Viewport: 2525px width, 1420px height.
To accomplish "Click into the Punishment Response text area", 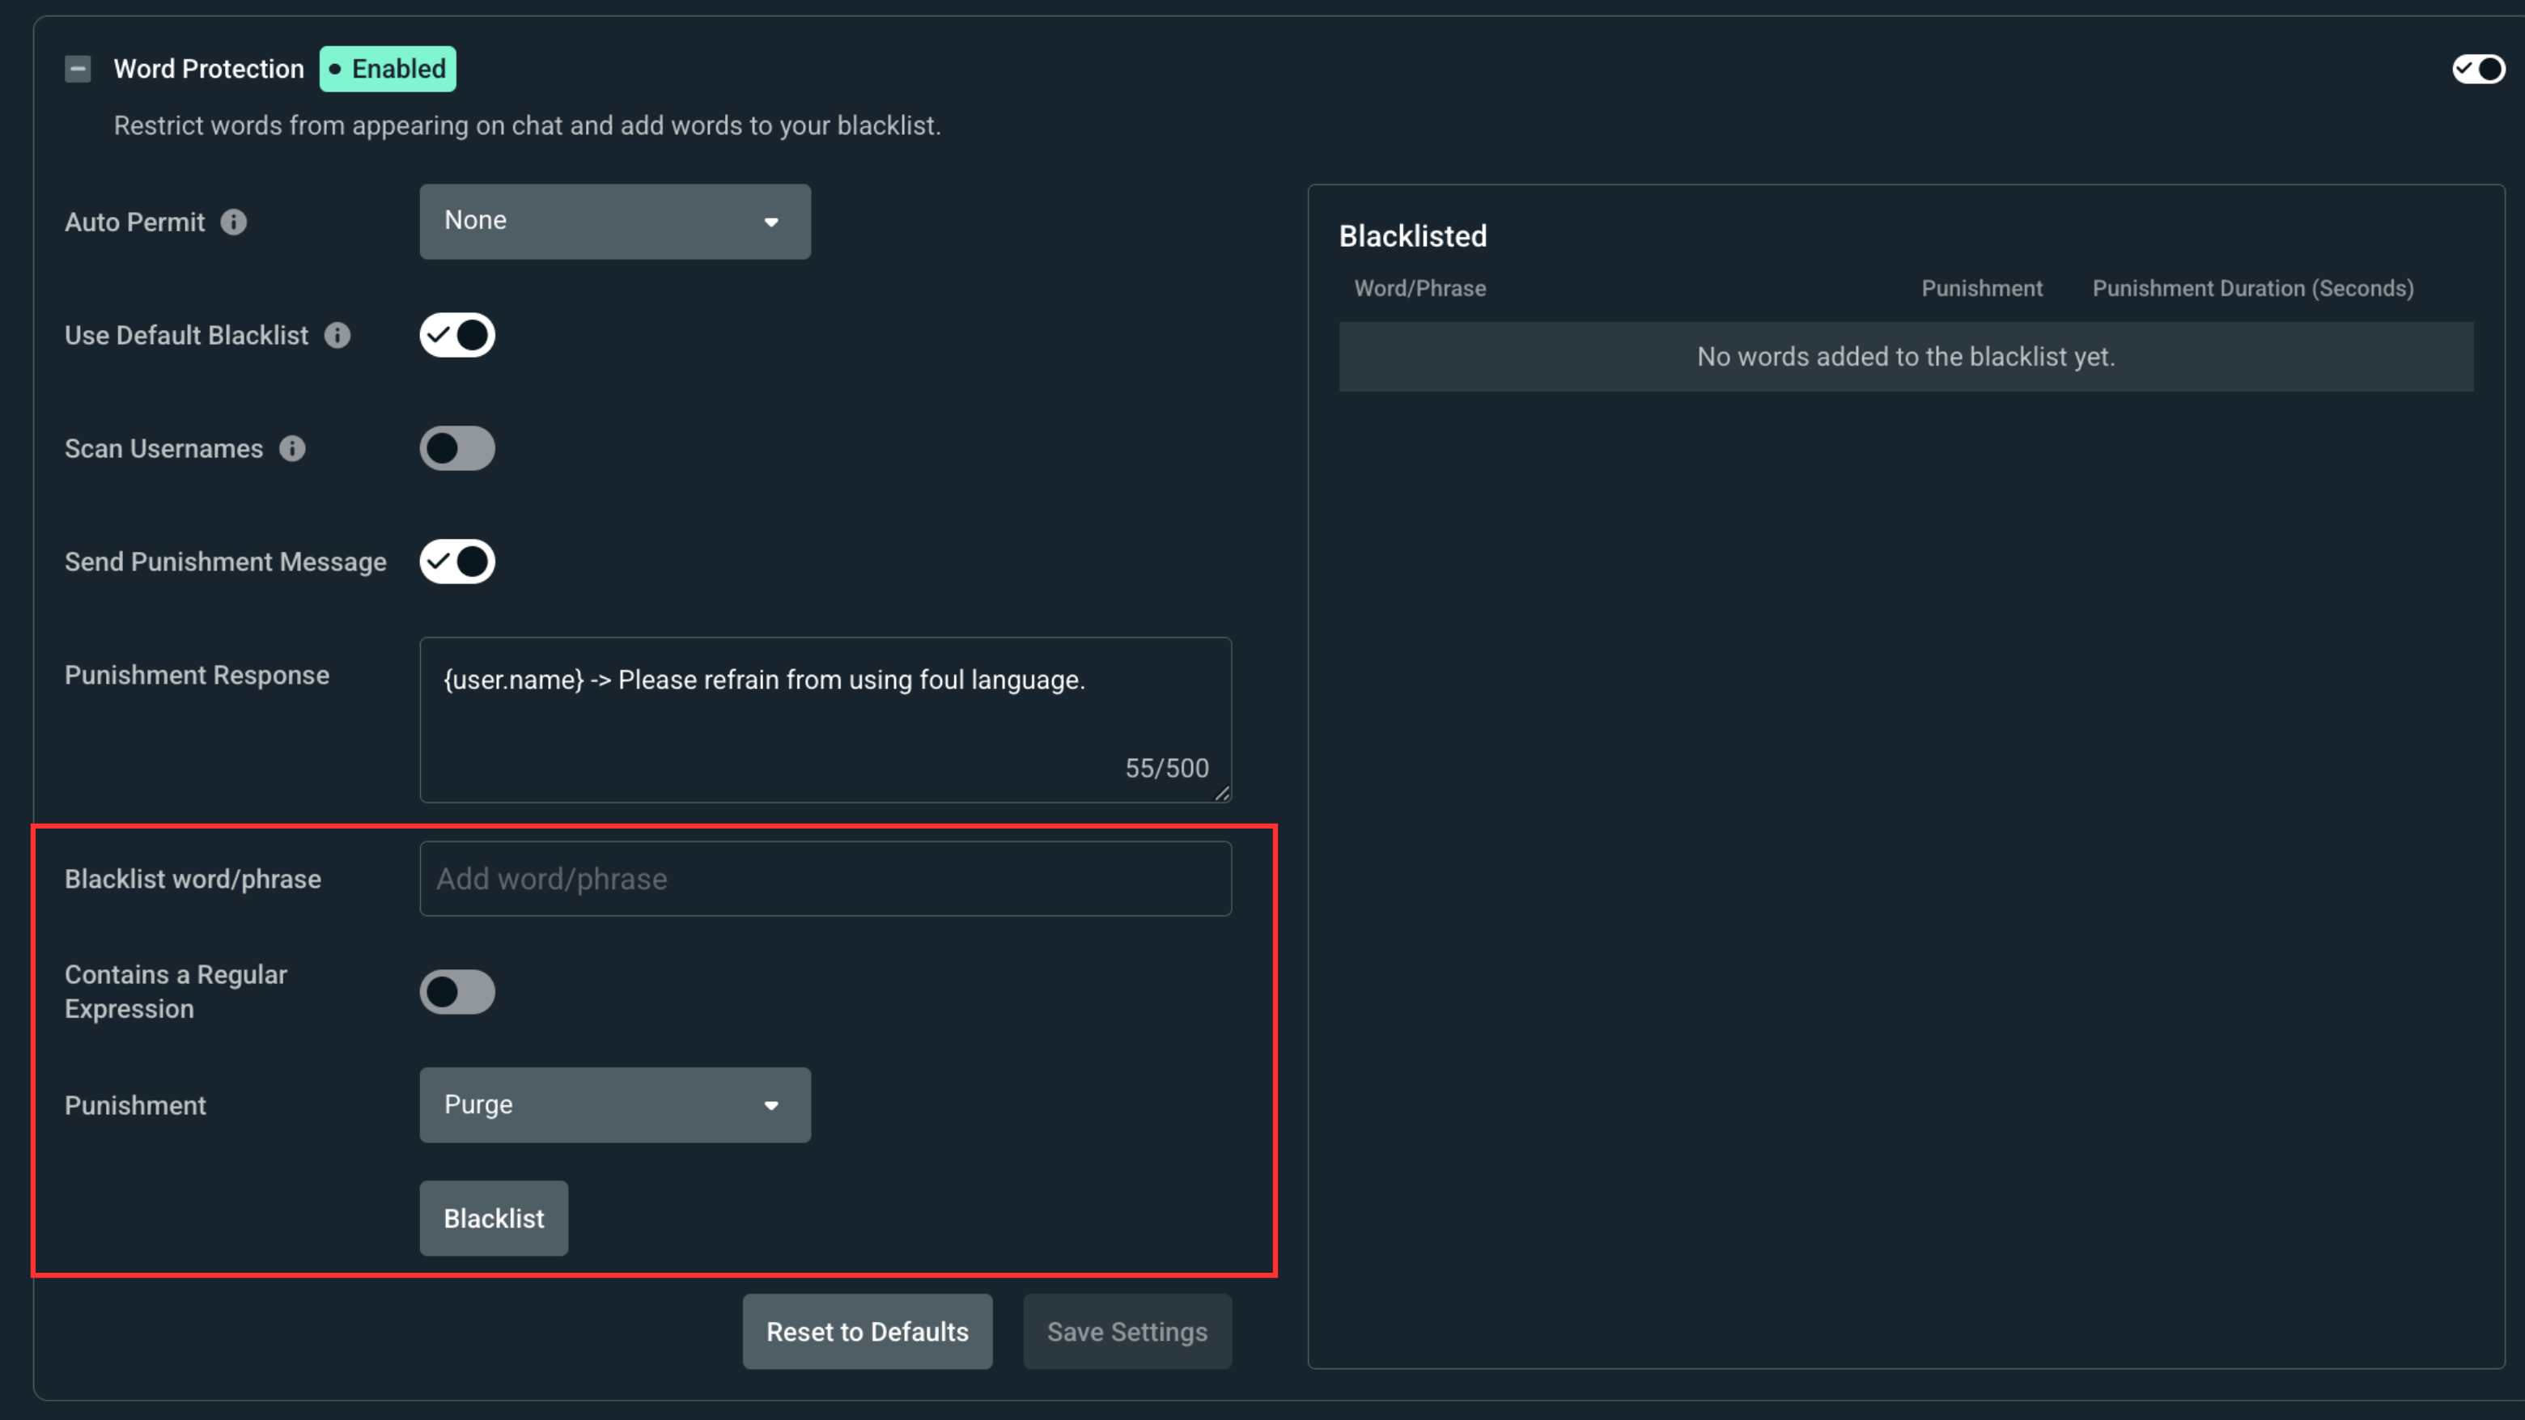I will click(x=825, y=720).
